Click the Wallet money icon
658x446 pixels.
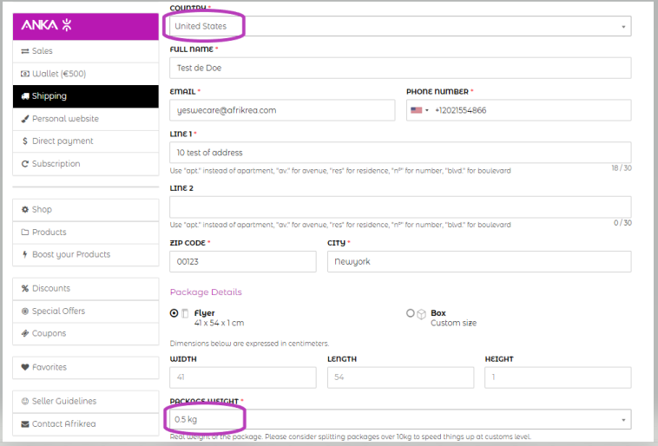pyautogui.click(x=25, y=74)
